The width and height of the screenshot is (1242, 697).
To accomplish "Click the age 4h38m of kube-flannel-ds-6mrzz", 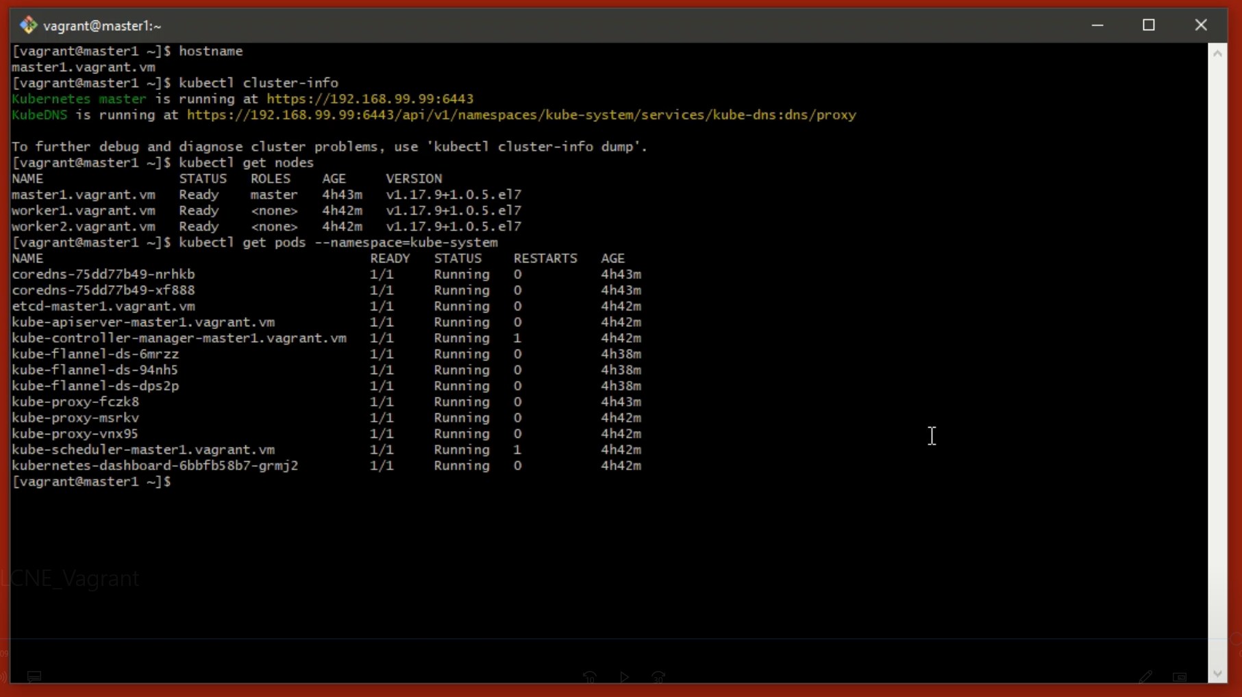I will 621,354.
